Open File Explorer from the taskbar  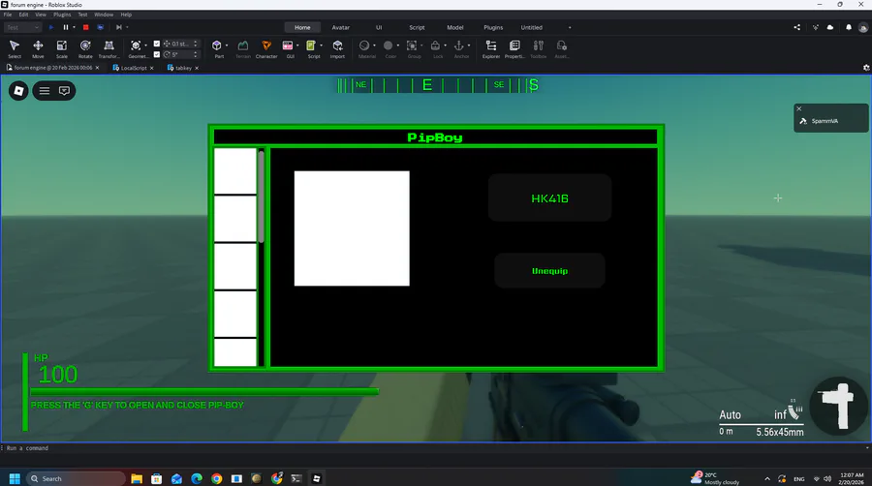(137, 478)
